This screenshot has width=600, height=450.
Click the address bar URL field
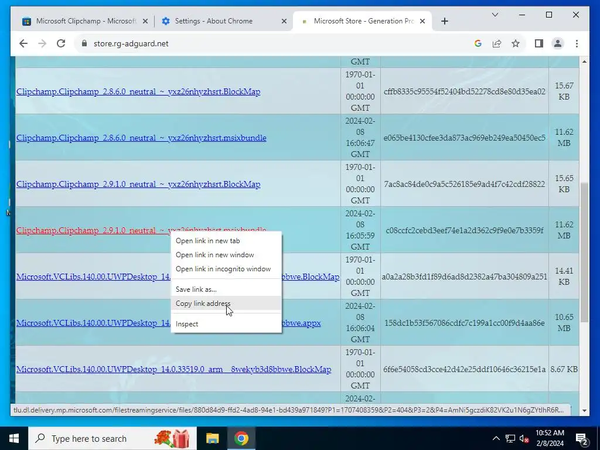point(275,43)
